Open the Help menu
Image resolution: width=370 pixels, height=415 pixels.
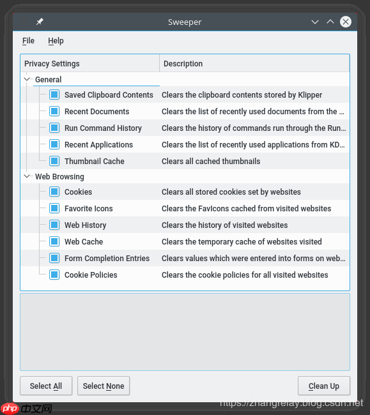pos(56,41)
